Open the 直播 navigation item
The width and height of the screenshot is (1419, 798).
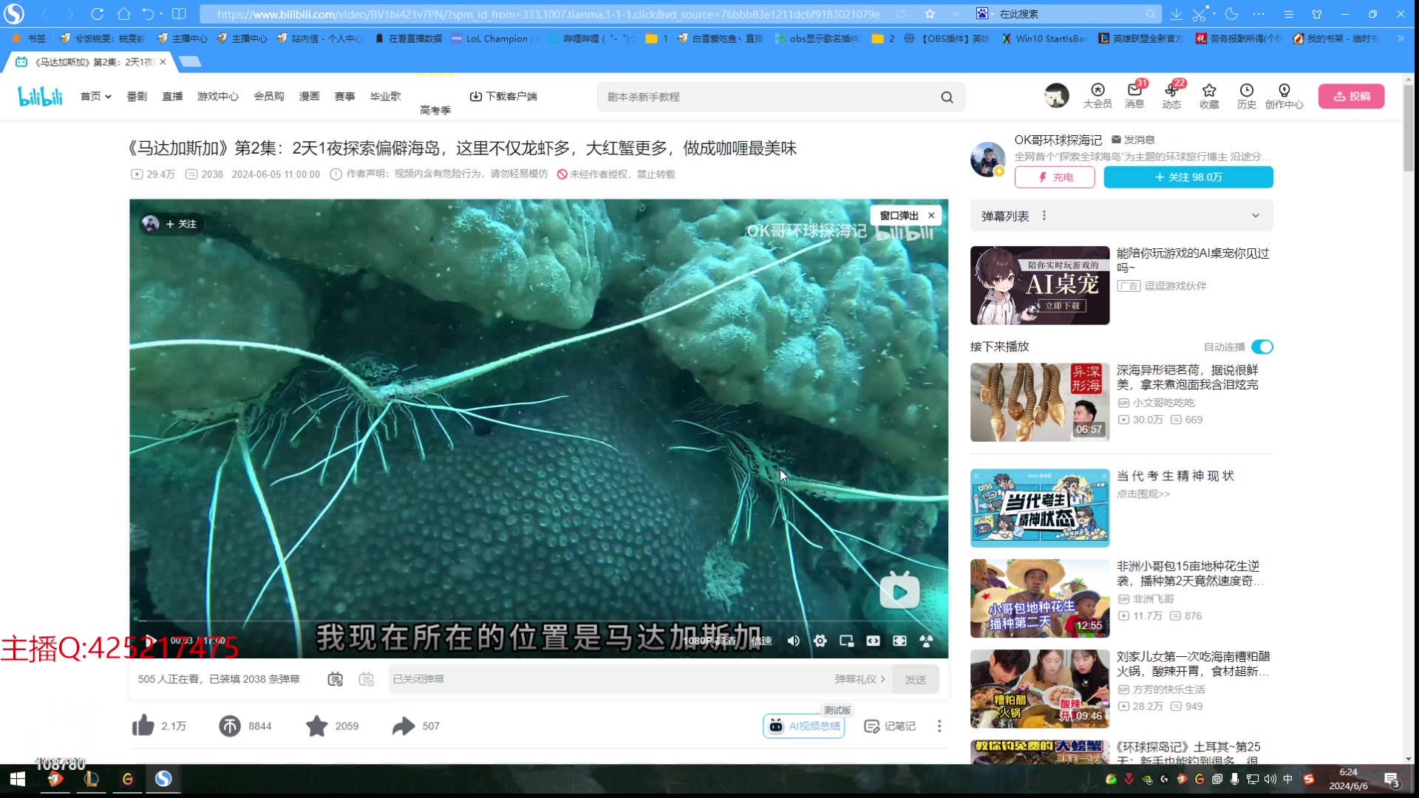[172, 96]
